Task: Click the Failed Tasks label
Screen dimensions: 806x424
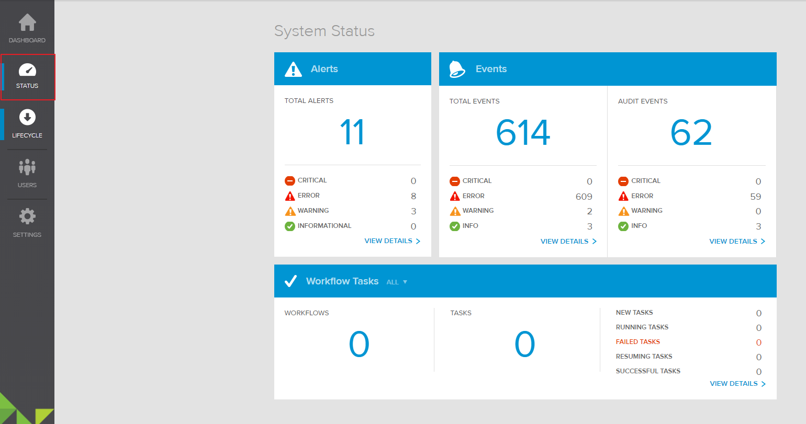Action: 637,342
